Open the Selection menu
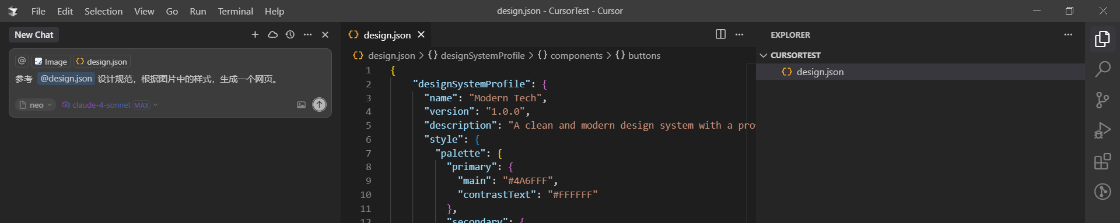The height and width of the screenshot is (223, 1120). (x=103, y=11)
